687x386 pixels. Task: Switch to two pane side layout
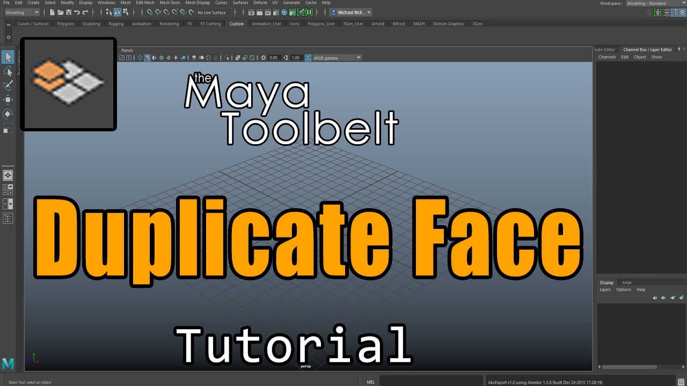[x=8, y=204]
